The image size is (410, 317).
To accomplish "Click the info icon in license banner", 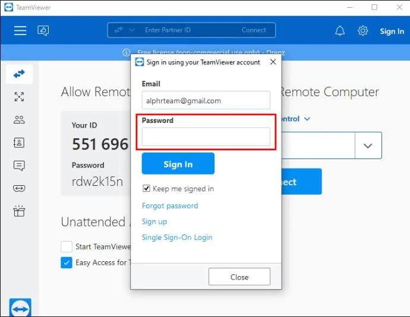I will (x=127, y=52).
